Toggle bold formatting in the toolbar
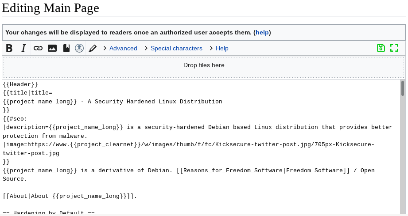This screenshot has width=408, height=216. pos(9,48)
